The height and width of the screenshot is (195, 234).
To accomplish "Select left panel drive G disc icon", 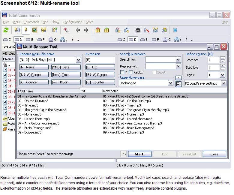I will pyautogui.click(x=51, y=39).
